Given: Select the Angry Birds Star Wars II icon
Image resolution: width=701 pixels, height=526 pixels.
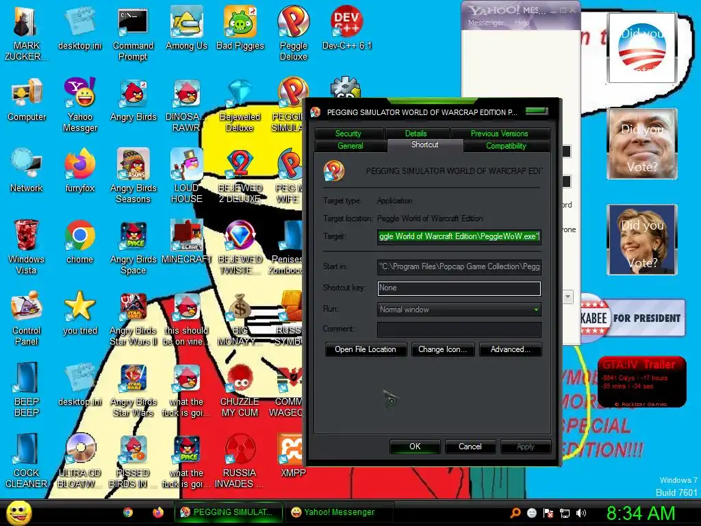Looking at the screenshot, I should 133,318.
